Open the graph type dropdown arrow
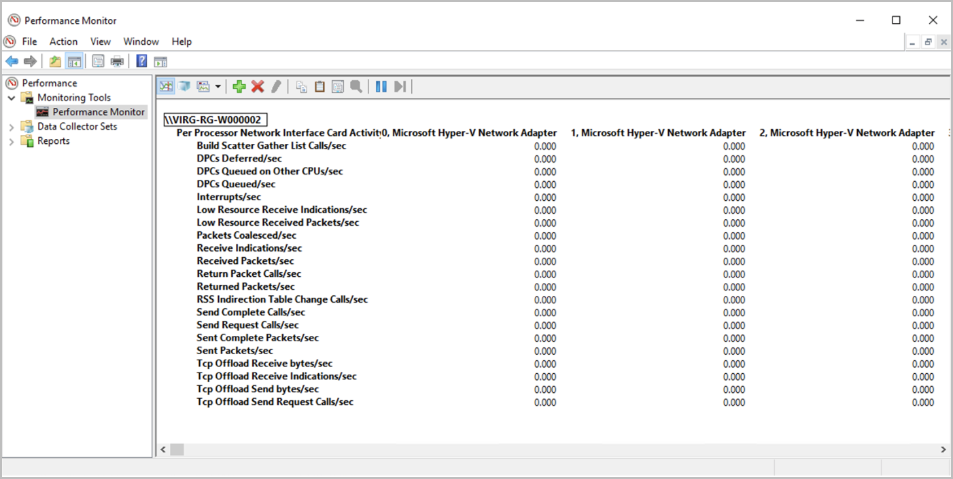The width and height of the screenshot is (953, 479). (x=218, y=86)
